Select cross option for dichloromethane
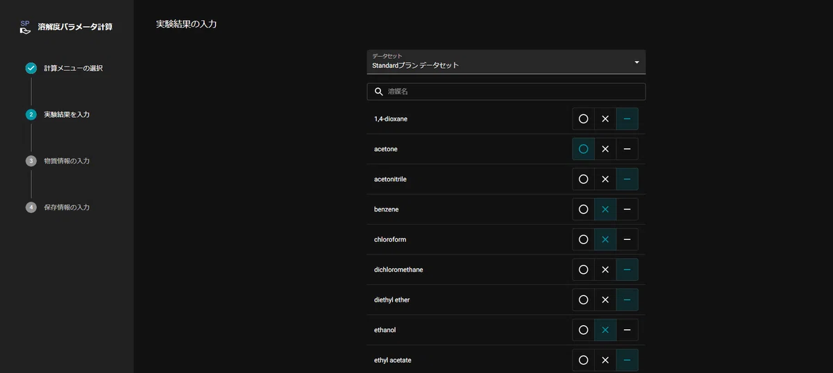 605,270
